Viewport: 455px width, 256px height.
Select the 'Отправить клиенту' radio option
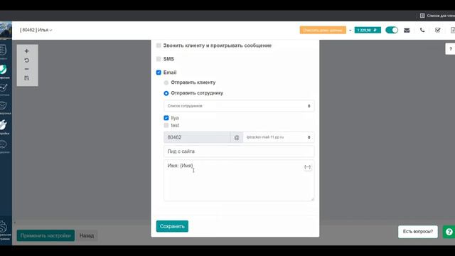[166, 82]
